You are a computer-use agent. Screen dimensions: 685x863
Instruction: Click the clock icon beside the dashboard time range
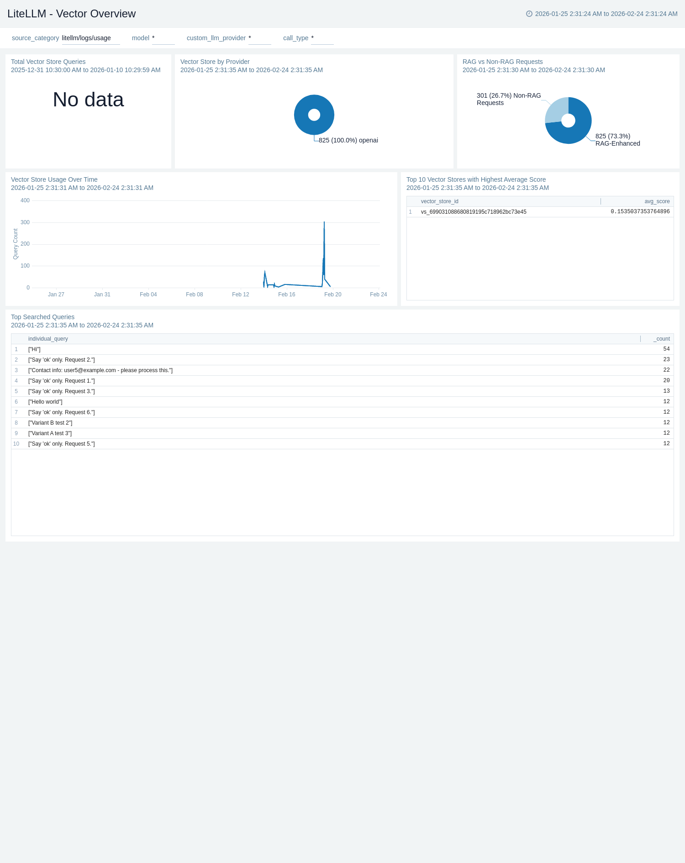(x=529, y=14)
